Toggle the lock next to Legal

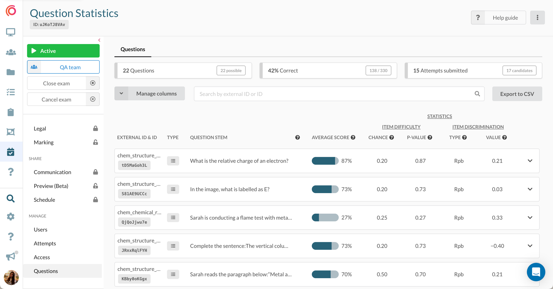[95, 129]
